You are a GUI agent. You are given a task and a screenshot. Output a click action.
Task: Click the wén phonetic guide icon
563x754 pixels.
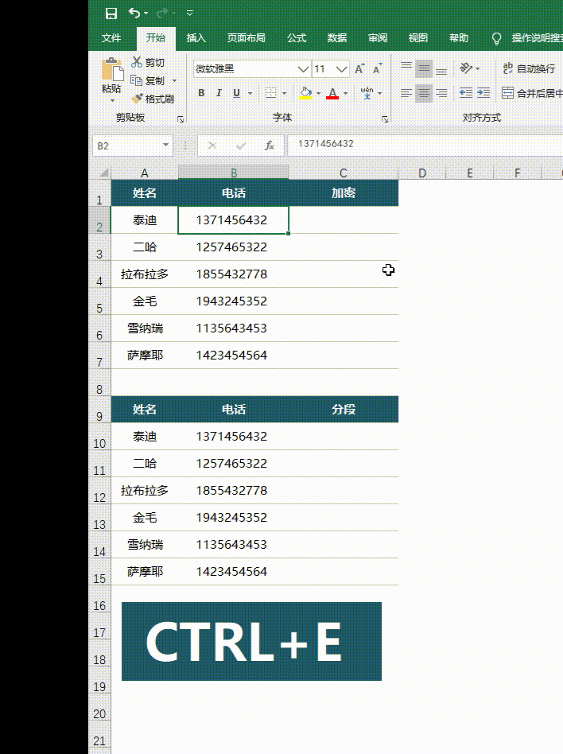coord(367,93)
